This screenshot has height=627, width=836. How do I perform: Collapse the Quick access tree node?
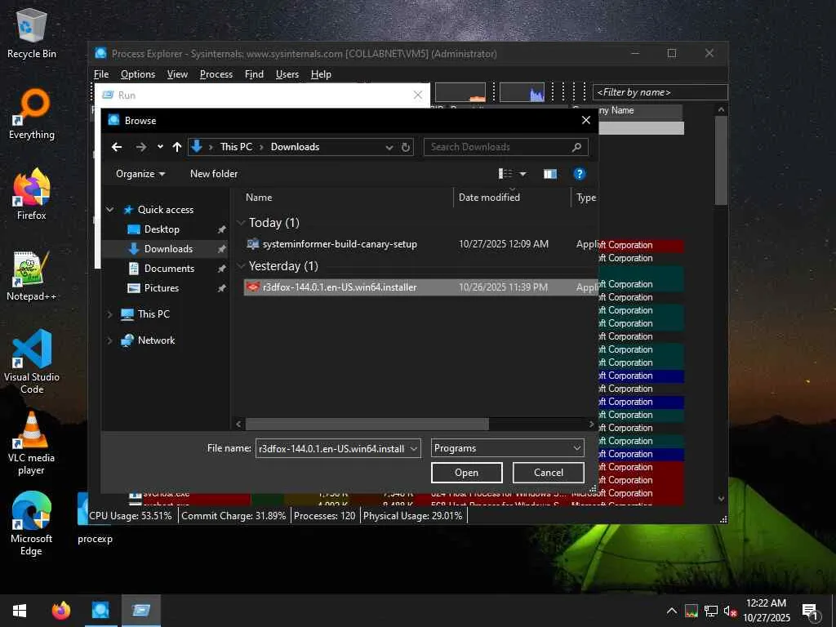(110, 210)
